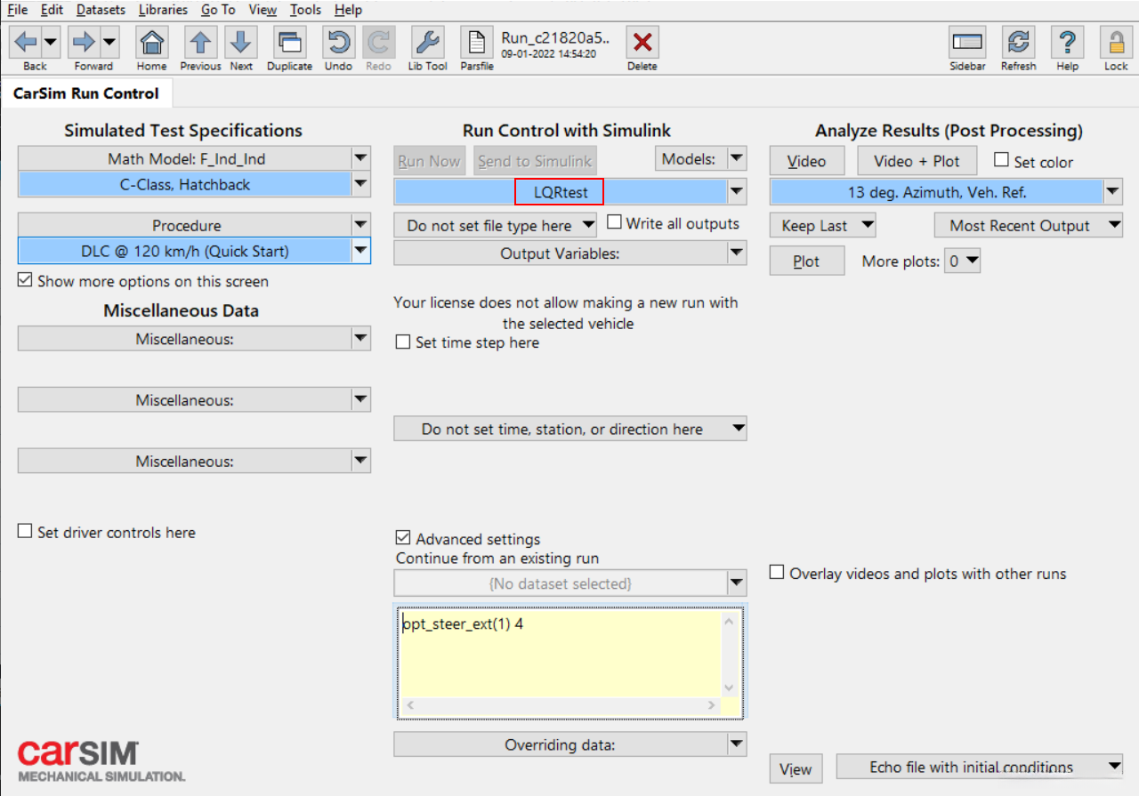Open Help with question mark icon
The height and width of the screenshot is (796, 1139).
(x=1068, y=42)
